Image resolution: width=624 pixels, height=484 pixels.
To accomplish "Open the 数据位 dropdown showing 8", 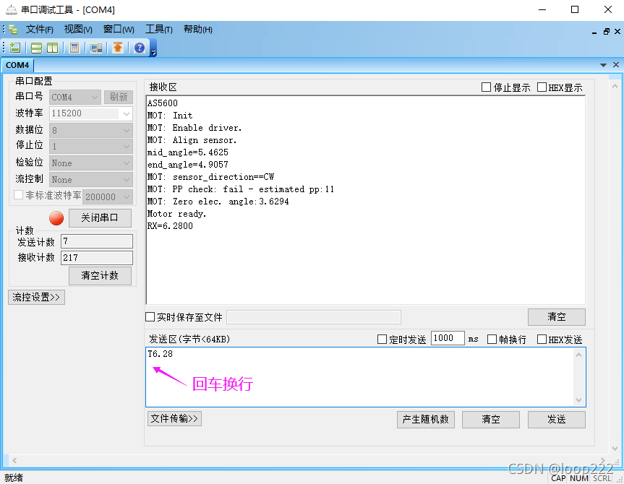I will [x=91, y=130].
